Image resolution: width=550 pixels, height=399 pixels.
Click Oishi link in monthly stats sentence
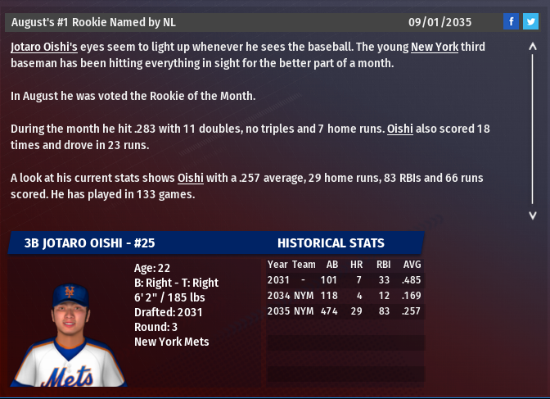(399, 129)
